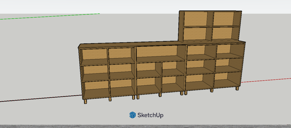The height and width of the screenshot is (128, 291).
Task: Select top-right compartment of the rightmost lower cabinet
Action: click(229, 51)
